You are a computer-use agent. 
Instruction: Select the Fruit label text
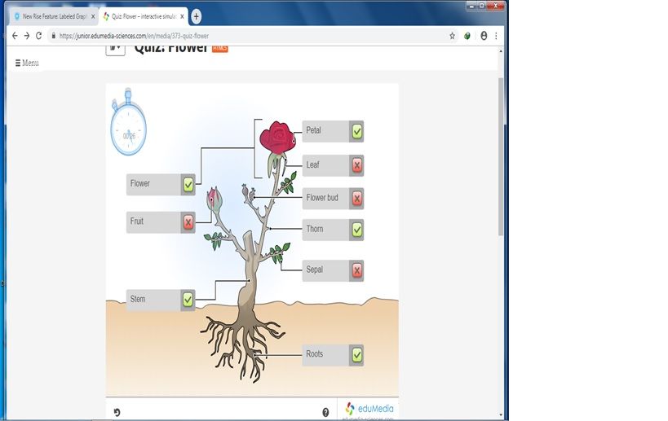pos(137,221)
